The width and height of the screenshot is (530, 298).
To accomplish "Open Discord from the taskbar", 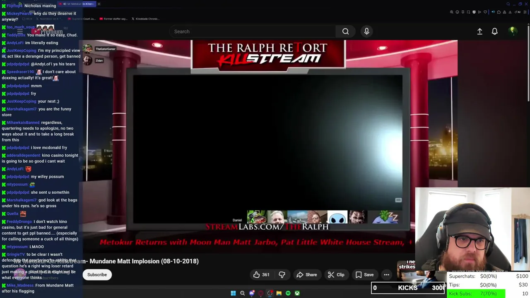I will pyautogui.click(x=251, y=293).
